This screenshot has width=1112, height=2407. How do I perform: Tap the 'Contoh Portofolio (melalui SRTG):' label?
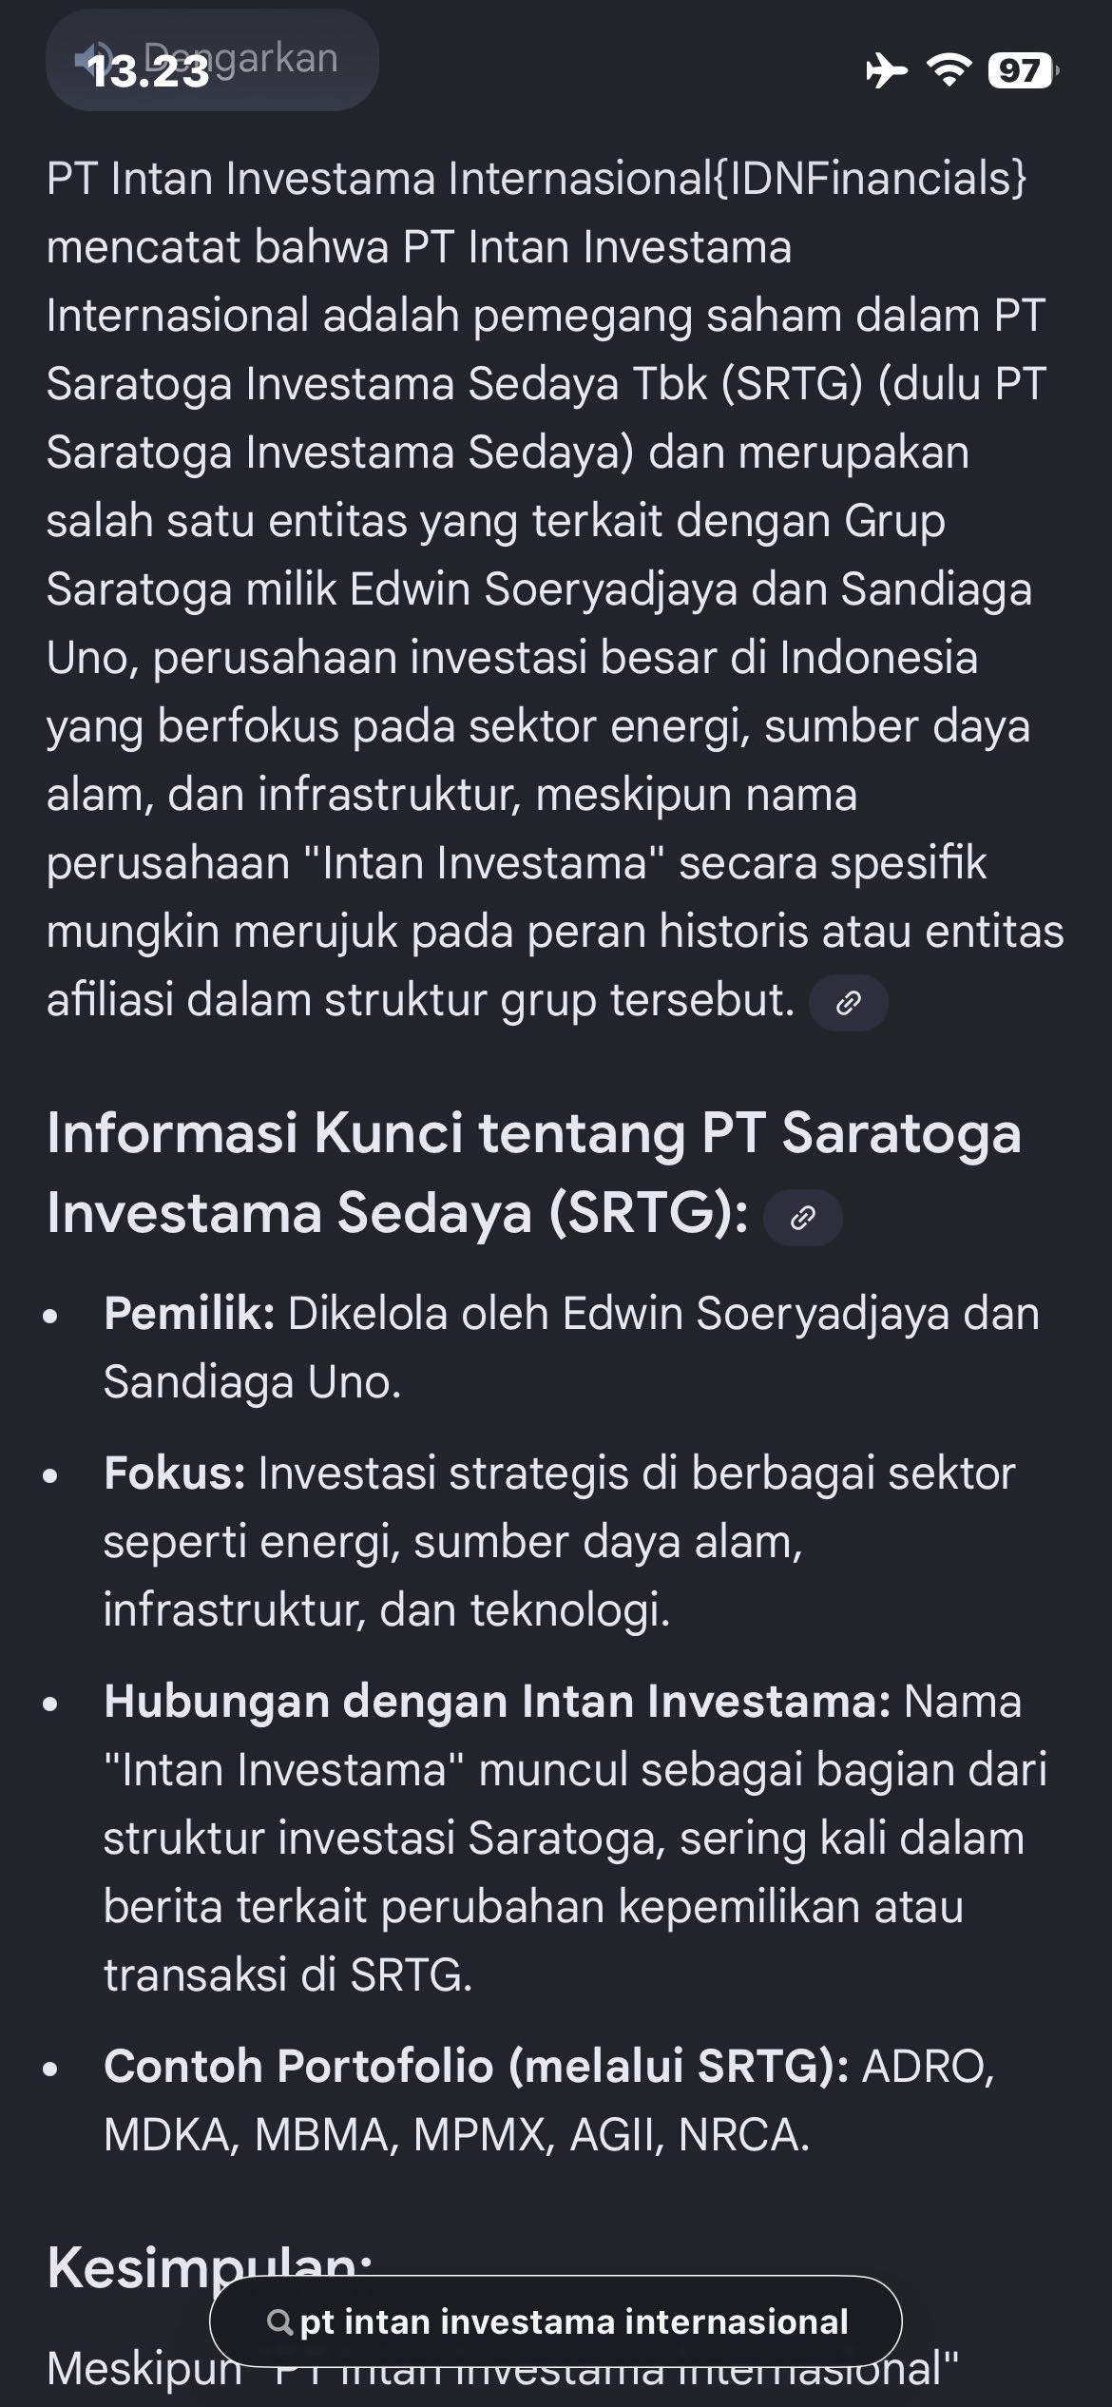[x=475, y=2067]
